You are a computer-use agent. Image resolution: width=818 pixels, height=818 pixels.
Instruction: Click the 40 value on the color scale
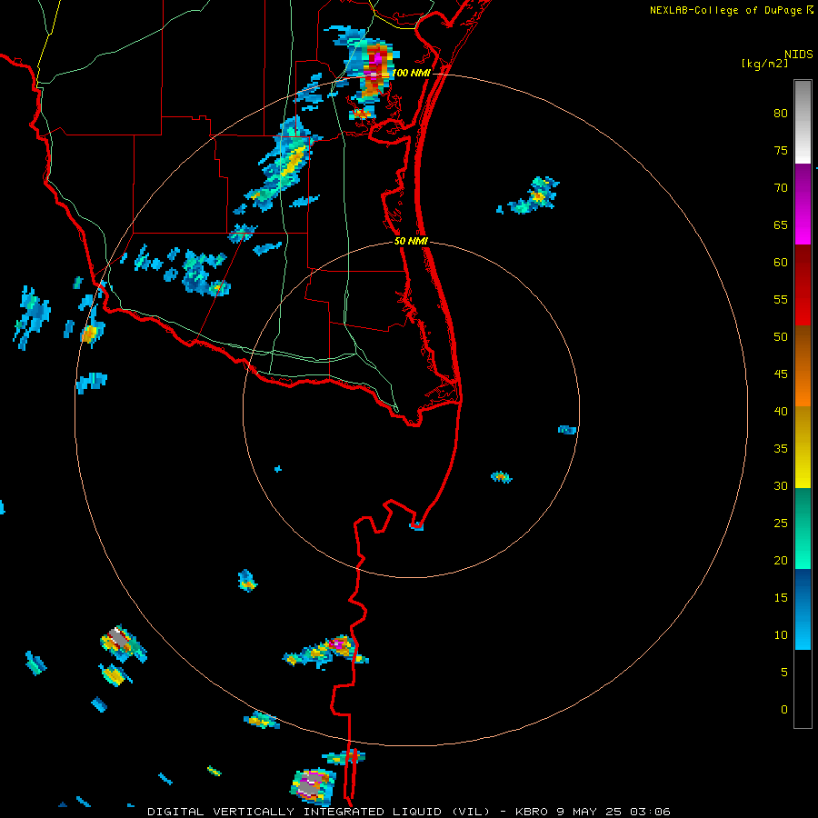coord(781,412)
